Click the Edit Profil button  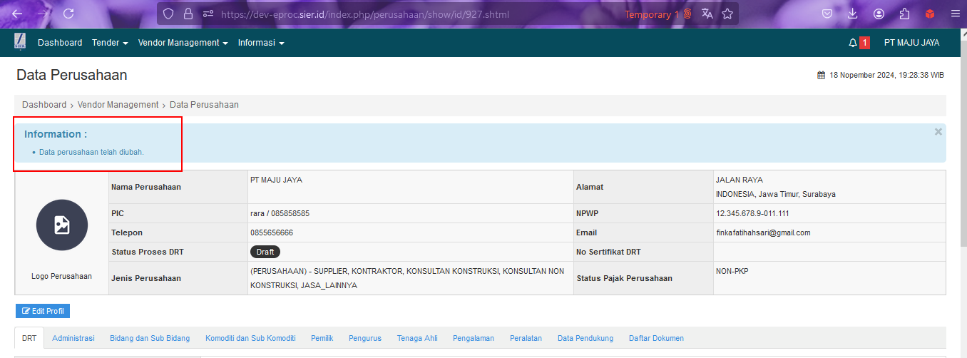click(43, 311)
